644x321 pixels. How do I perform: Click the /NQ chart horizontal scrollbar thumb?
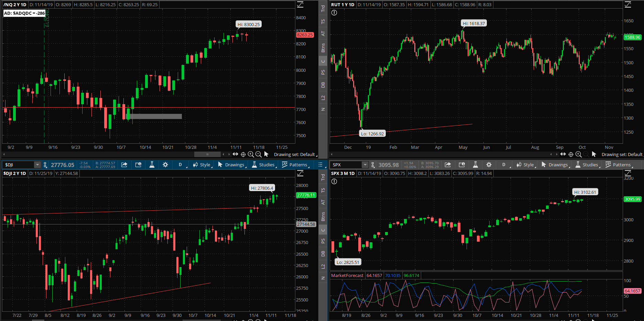(207, 154)
